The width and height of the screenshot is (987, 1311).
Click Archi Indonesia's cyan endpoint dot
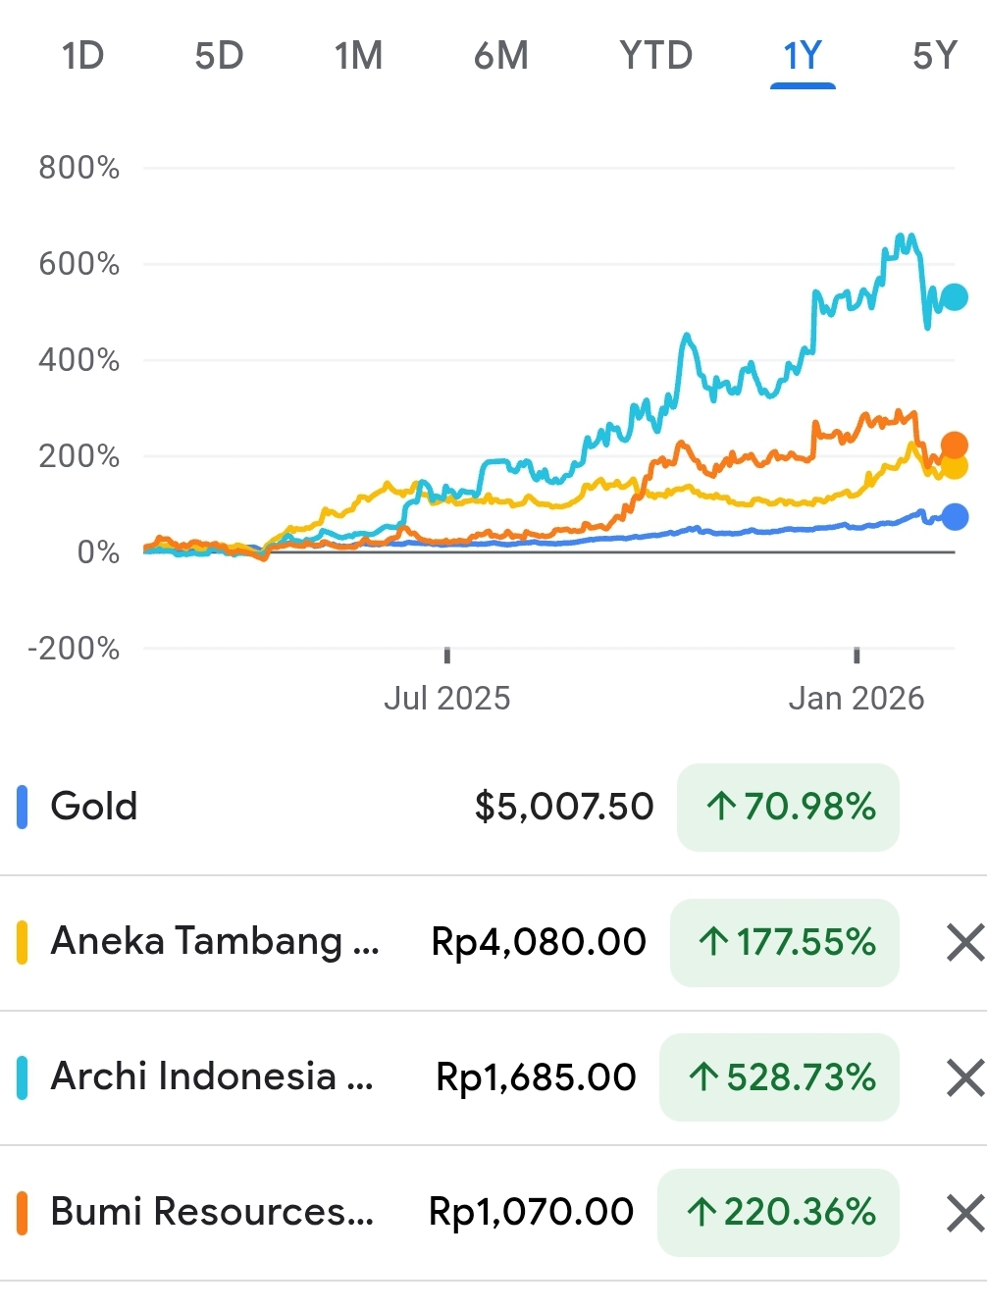tap(955, 296)
